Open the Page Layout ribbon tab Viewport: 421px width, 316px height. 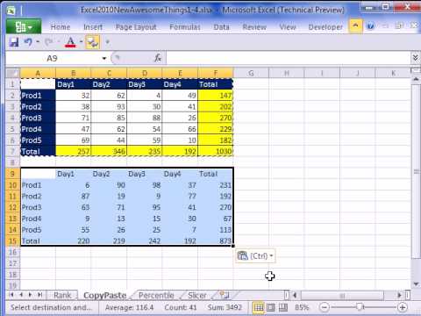point(136,27)
